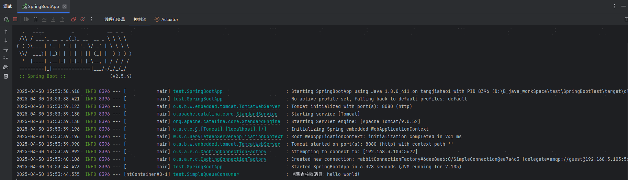628x180 pixels.
Task: Toggle layout settings icon at right
Action: pos(626,19)
